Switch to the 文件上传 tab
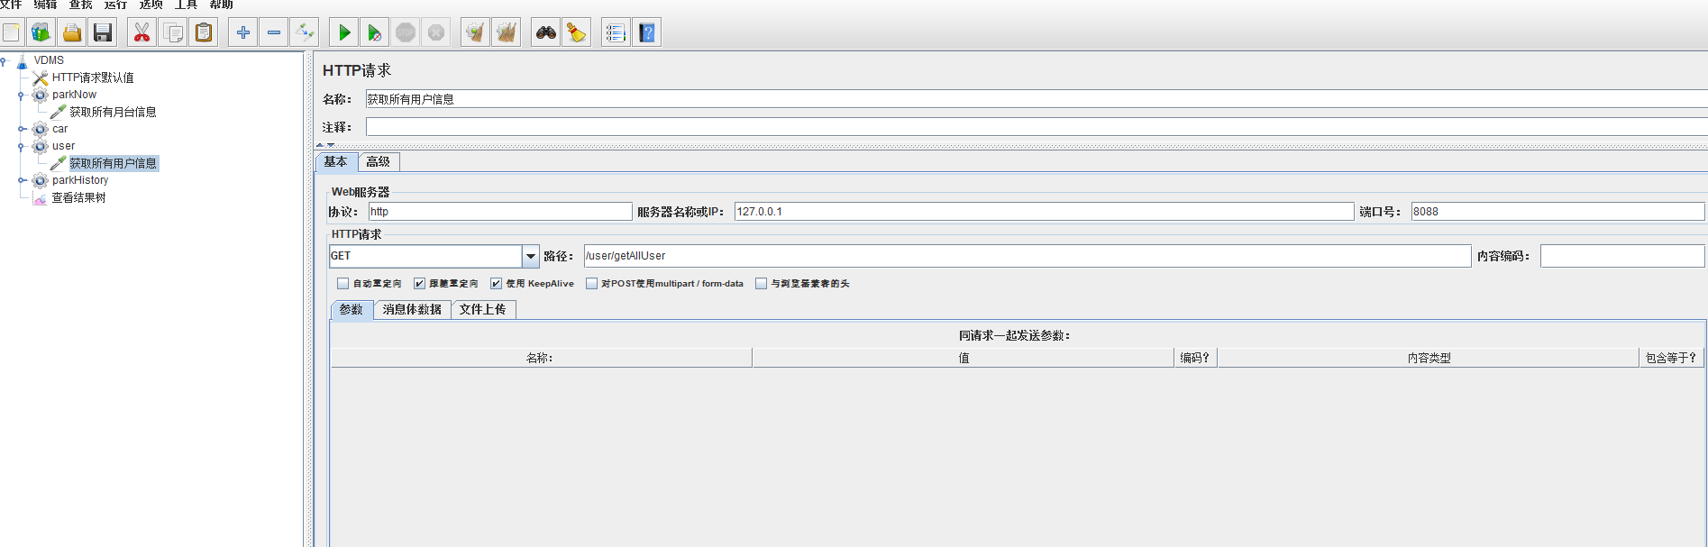 pos(483,310)
